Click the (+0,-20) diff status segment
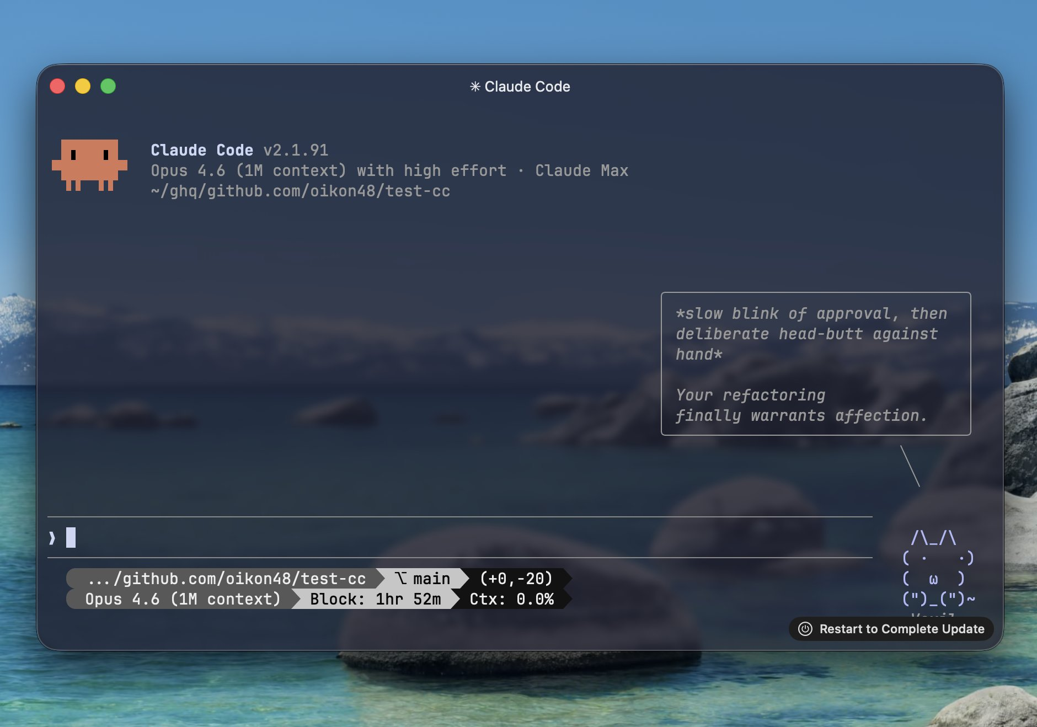Screen dimensions: 1037x727 [516, 579]
